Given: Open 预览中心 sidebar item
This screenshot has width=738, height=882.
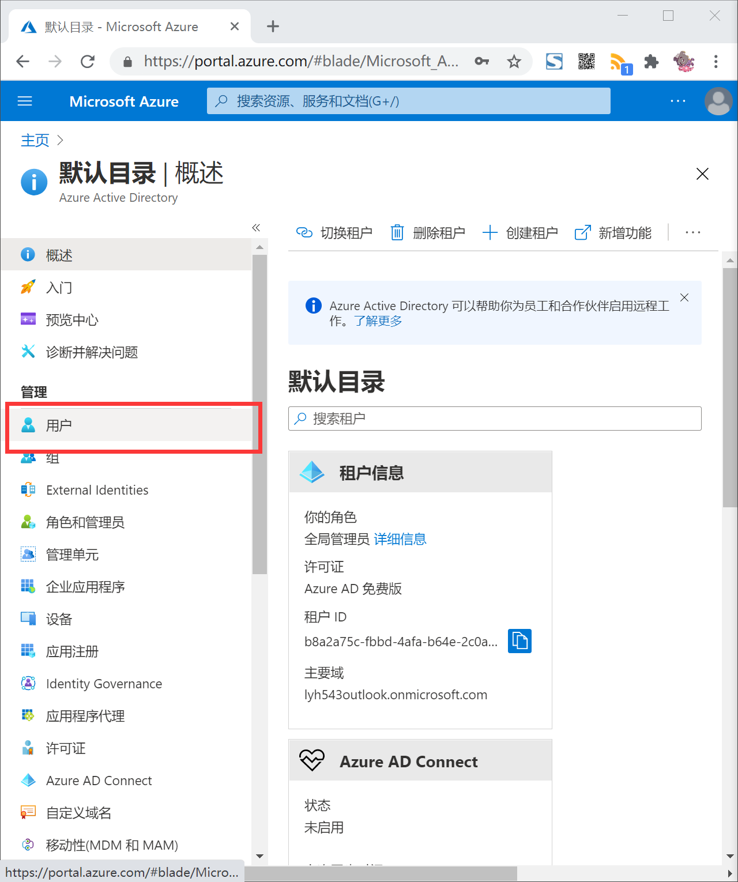Looking at the screenshot, I should tap(126, 319).
